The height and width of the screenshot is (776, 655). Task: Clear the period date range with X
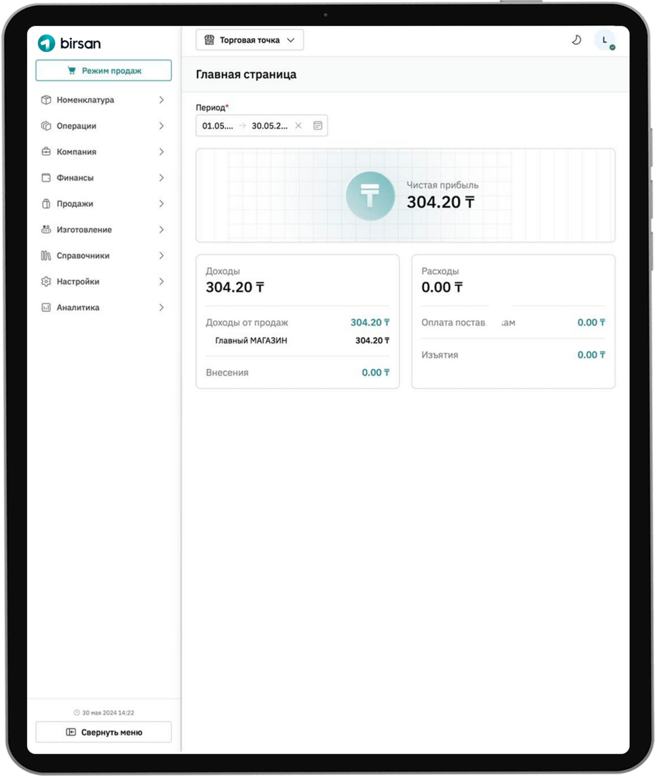point(298,126)
